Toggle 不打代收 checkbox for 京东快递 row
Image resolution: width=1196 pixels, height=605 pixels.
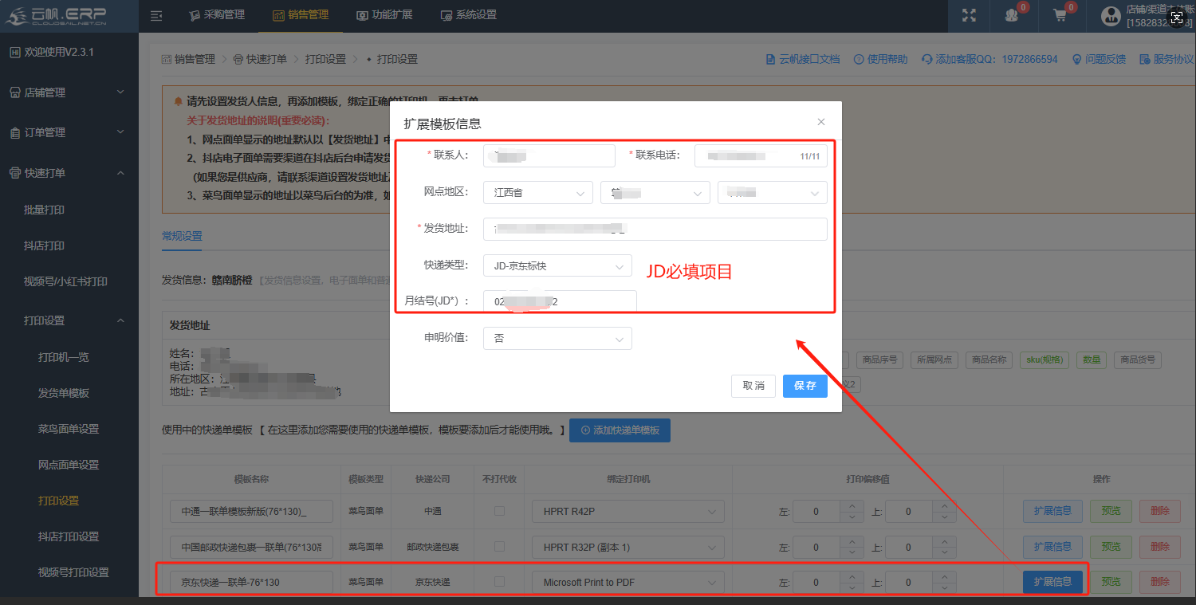pyautogui.click(x=499, y=582)
